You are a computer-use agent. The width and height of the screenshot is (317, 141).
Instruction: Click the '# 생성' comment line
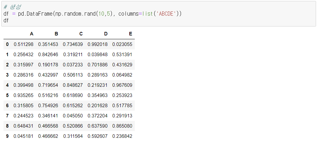[x=13, y=7]
